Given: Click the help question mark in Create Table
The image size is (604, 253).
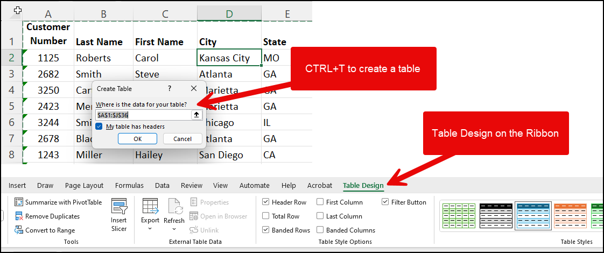Looking at the screenshot, I should 170,89.
